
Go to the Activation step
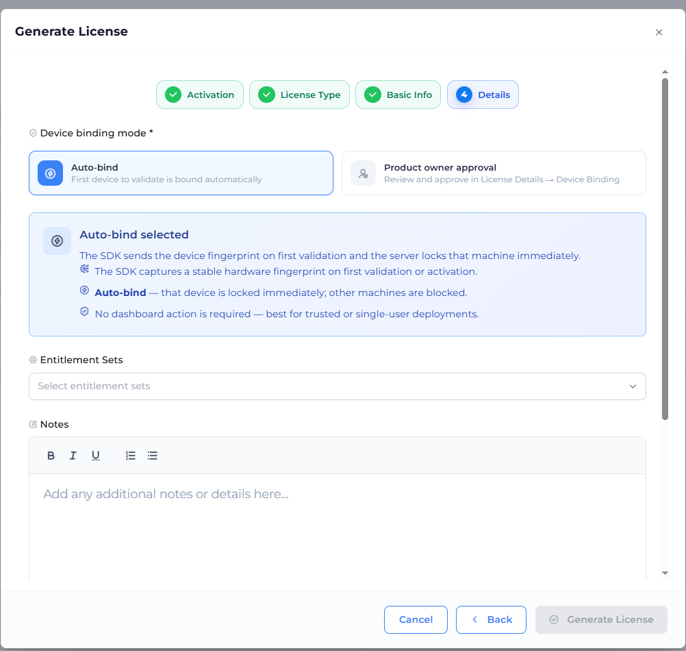(x=200, y=95)
